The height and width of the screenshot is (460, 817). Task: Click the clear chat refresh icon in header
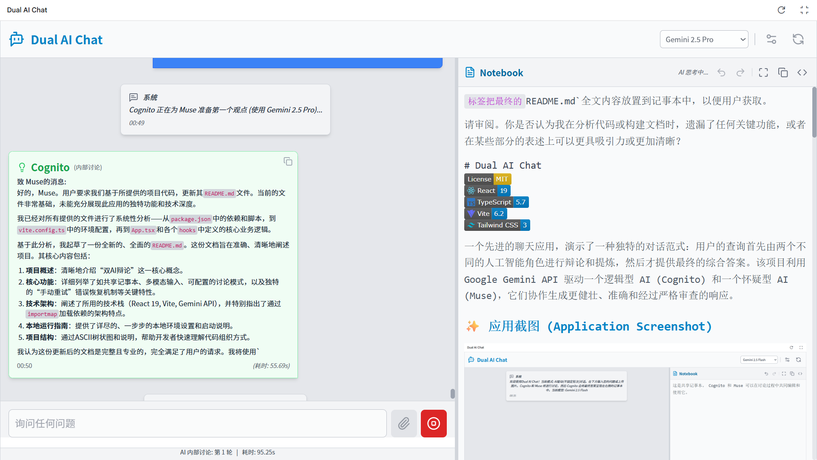[798, 39]
